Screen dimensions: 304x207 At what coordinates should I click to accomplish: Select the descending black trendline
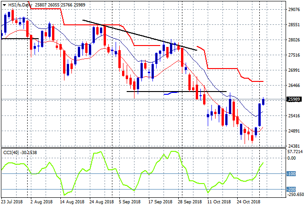pos(140,35)
